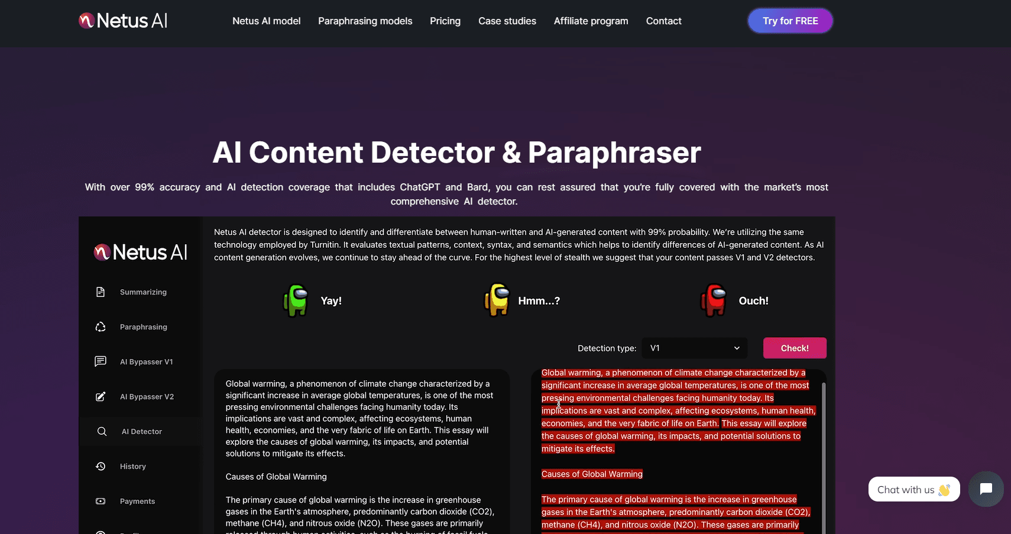Open the Detection type V1 dropdown
This screenshot has height=534, width=1011.
pos(694,348)
